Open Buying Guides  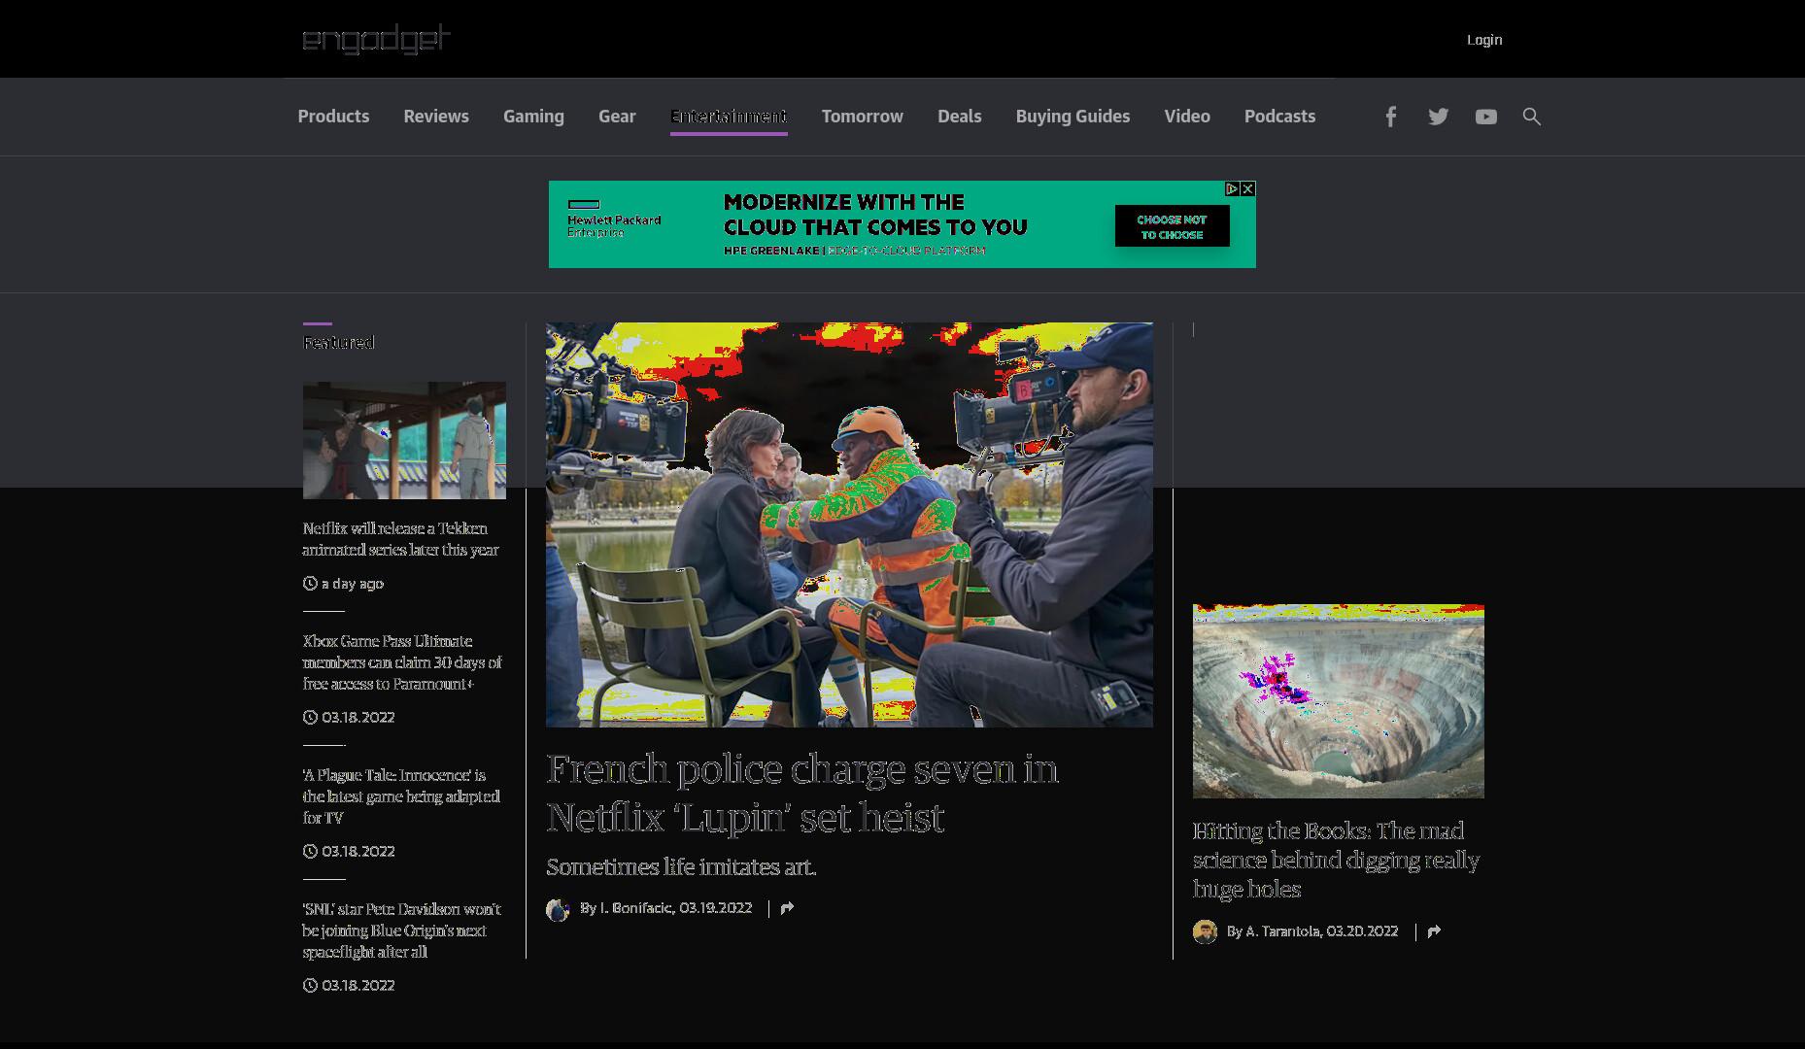point(1073,117)
